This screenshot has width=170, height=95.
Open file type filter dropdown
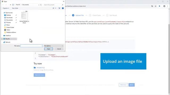54,46
